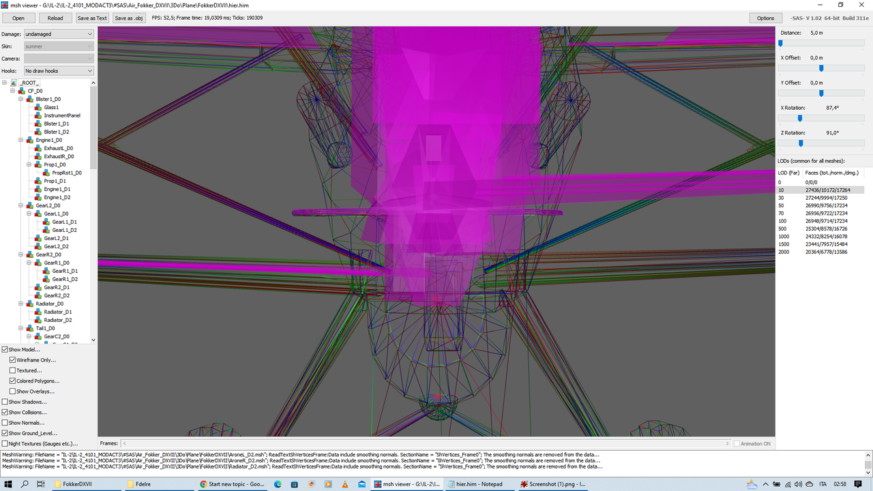
Task: Enable Show Normals display
Action: [x=5, y=423]
